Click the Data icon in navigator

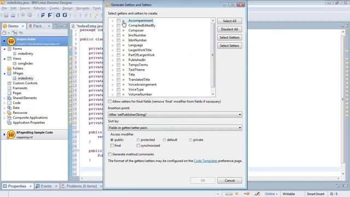tap(9, 108)
